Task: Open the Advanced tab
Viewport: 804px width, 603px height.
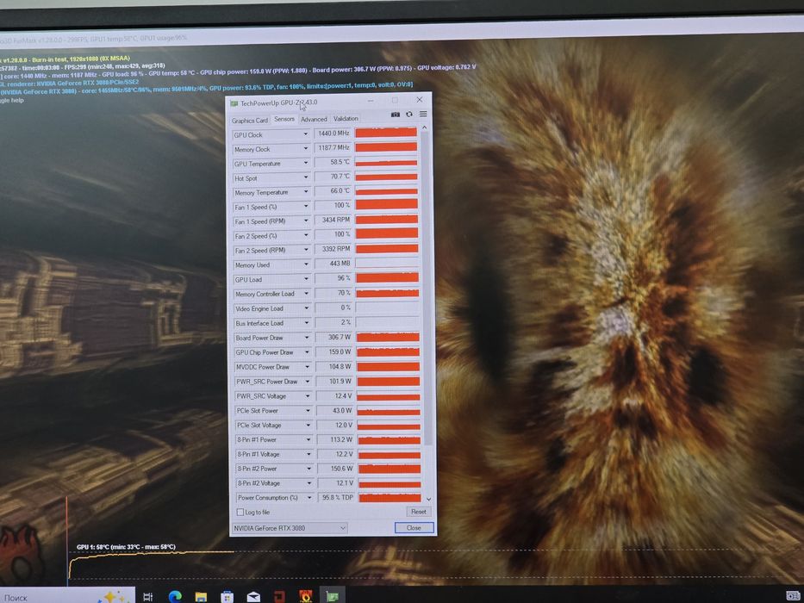Action: coord(314,119)
